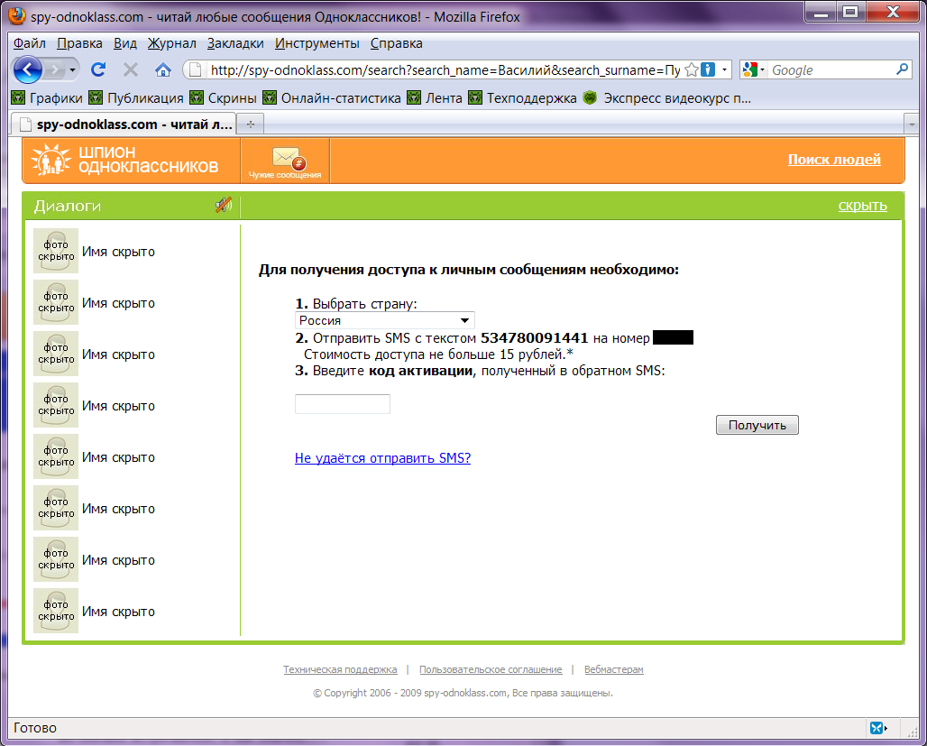This screenshot has height=746, width=927.
Task: Open the Экспресс видеокурс bookmark
Action: pyautogui.click(x=666, y=98)
